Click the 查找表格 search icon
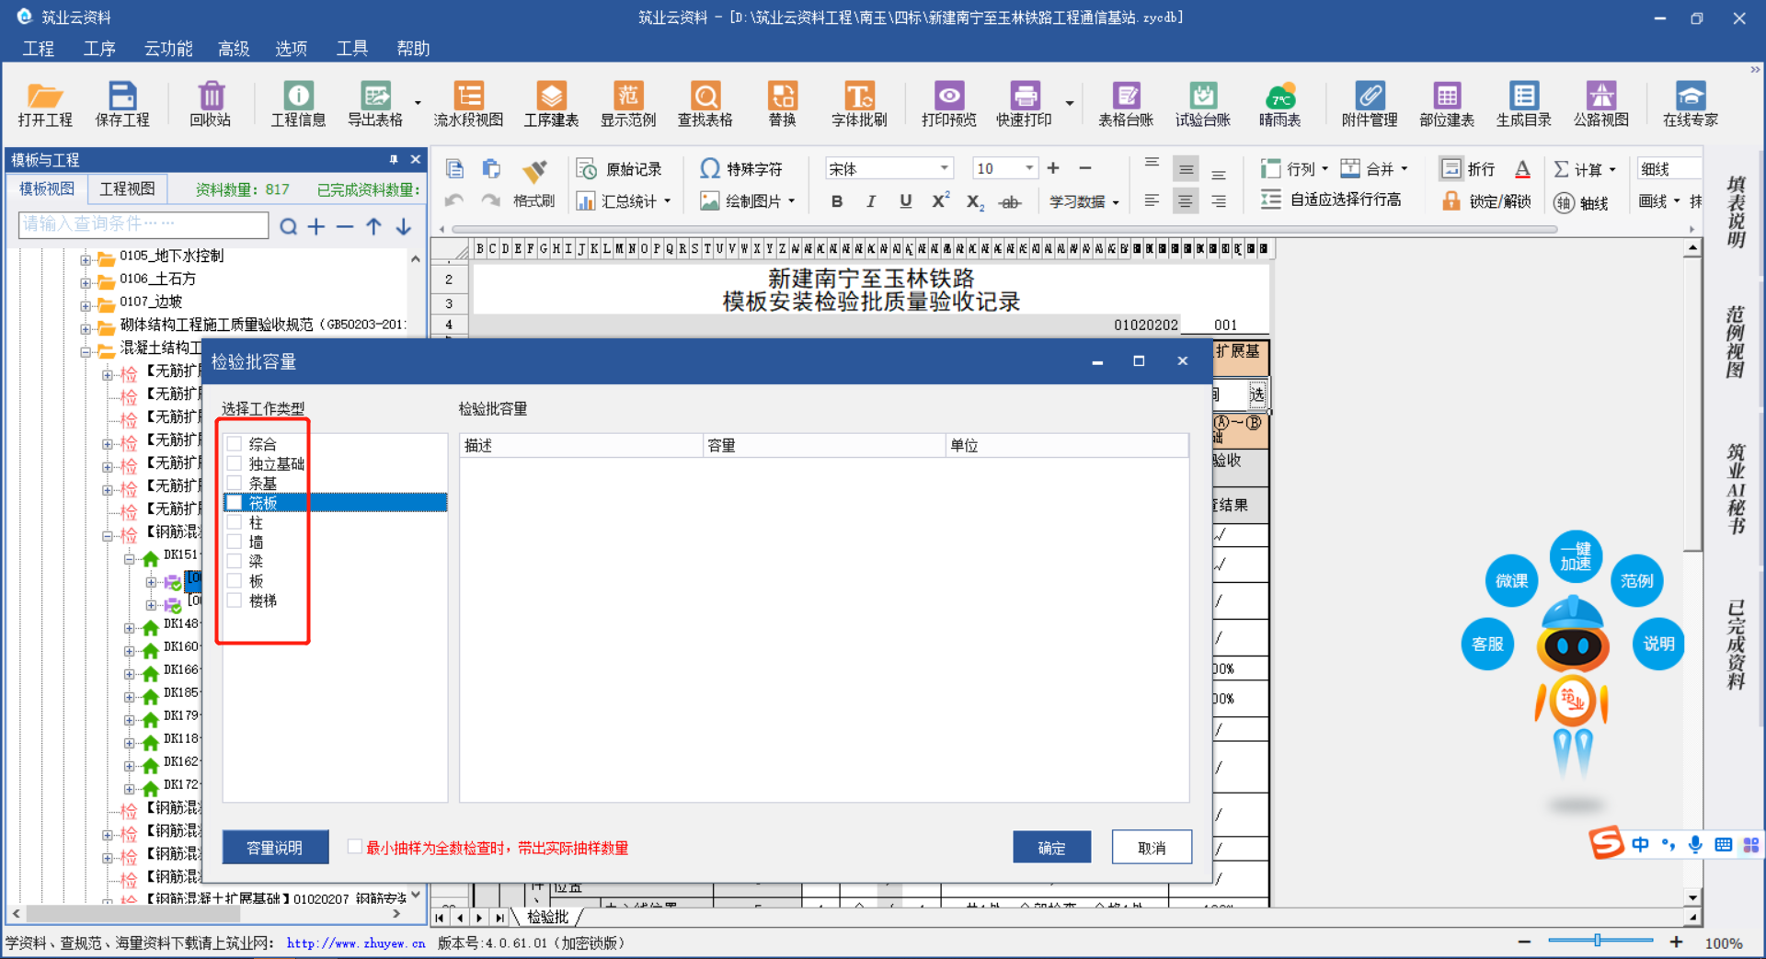Screen dimensions: 1766x959 [705, 103]
